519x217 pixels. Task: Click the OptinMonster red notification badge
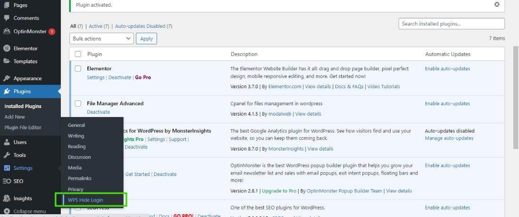point(51,32)
